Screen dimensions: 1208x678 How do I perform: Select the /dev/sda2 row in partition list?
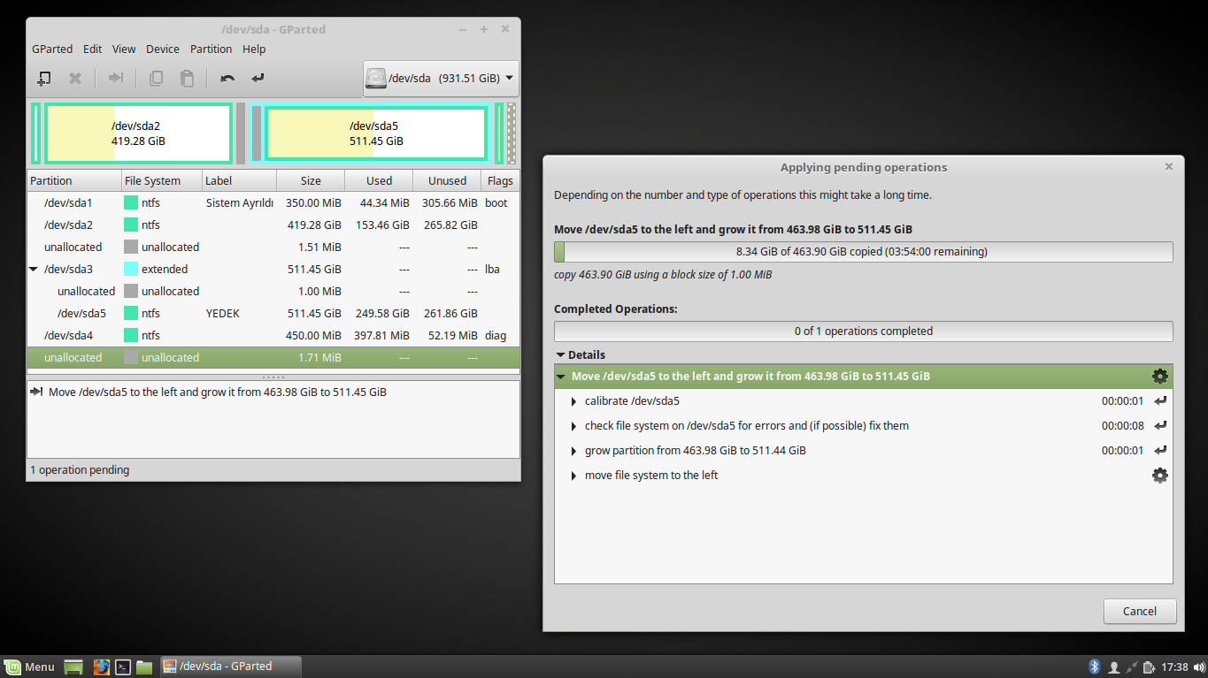[x=273, y=225]
